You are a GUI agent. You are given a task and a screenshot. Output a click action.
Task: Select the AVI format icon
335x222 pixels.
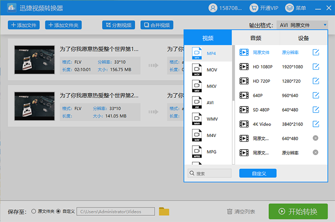click(x=197, y=103)
